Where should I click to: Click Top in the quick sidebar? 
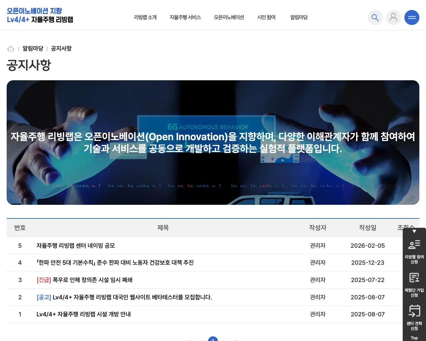coord(414,338)
